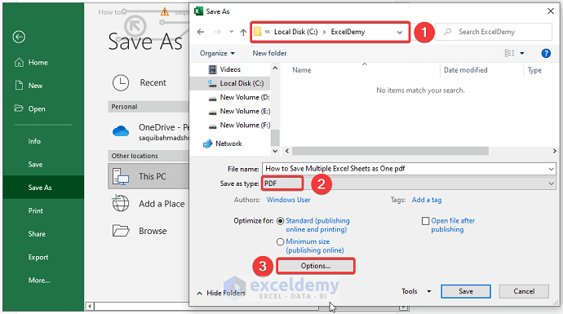Open the File name dropdown arrow

[551, 169]
